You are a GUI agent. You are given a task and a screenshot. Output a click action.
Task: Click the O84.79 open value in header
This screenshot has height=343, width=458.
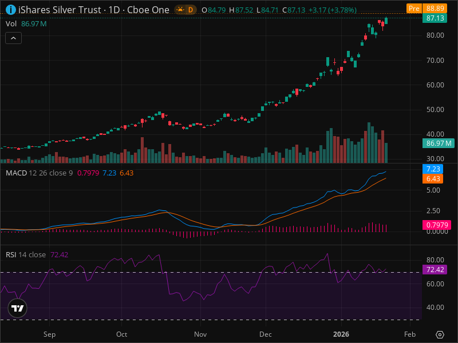[x=214, y=10]
